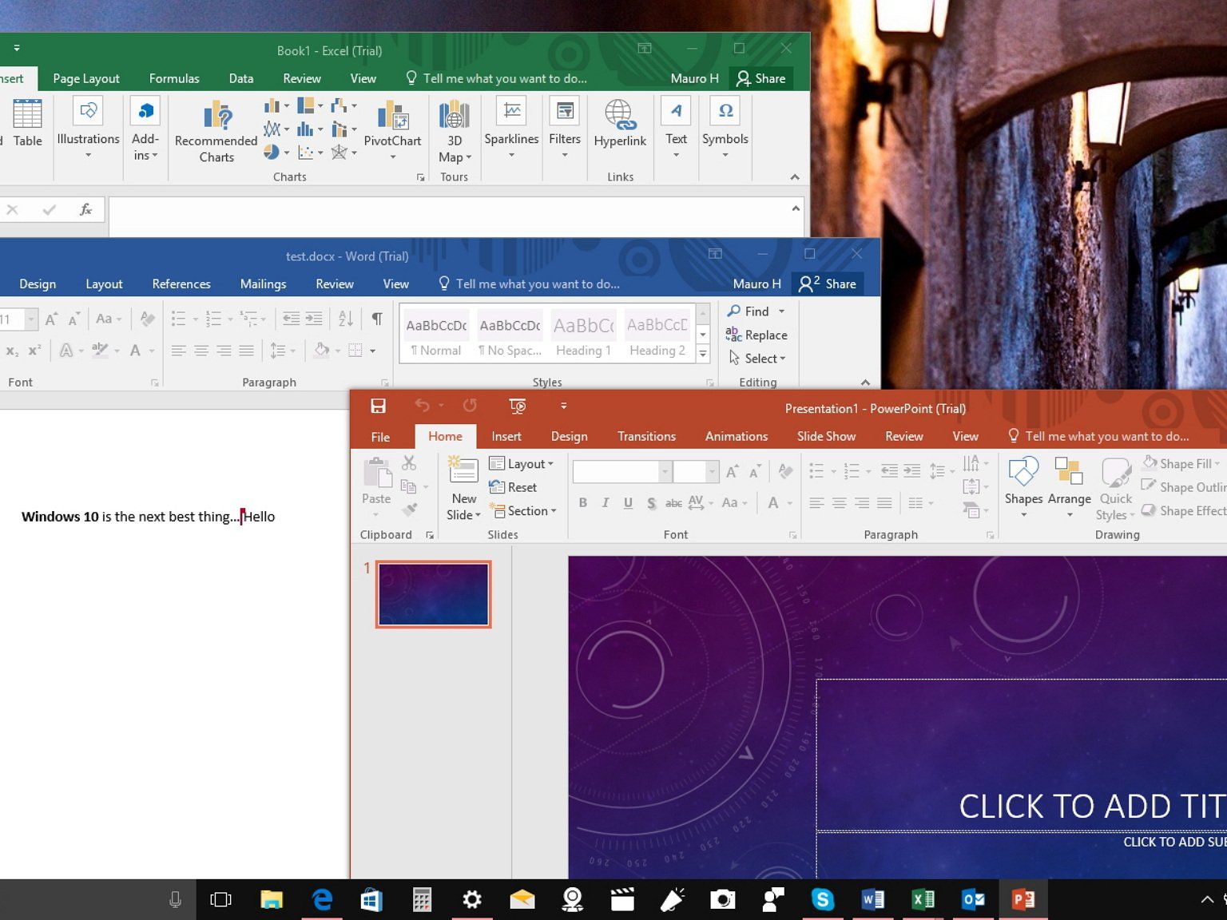The height and width of the screenshot is (920, 1227).
Task: Open the Mailings tab in Word
Action: [263, 284]
